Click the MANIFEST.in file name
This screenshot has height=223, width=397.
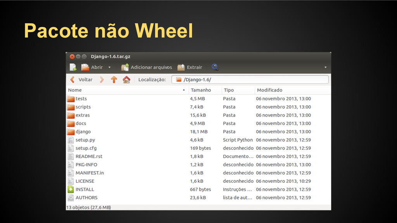pyautogui.click(x=90, y=173)
